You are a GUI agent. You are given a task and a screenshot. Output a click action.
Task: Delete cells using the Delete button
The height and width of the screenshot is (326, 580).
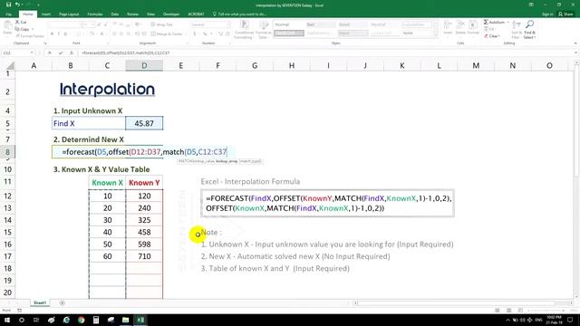pos(460,28)
